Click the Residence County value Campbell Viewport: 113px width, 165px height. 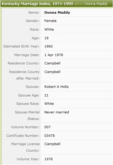tap(52, 63)
